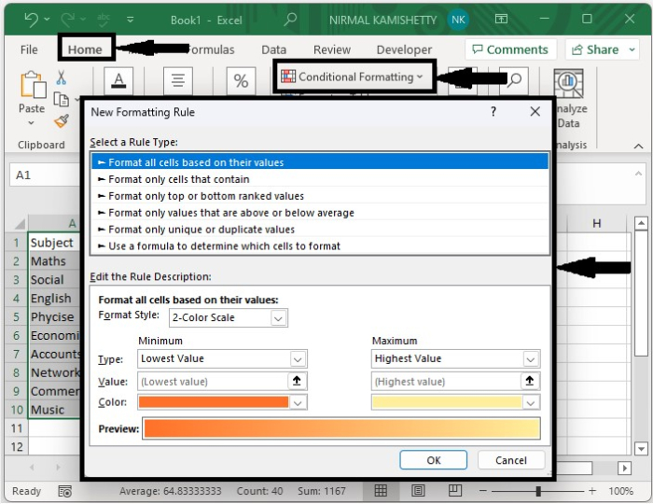Click the Cut scissors icon
This screenshot has width=653, height=504.
(62, 77)
